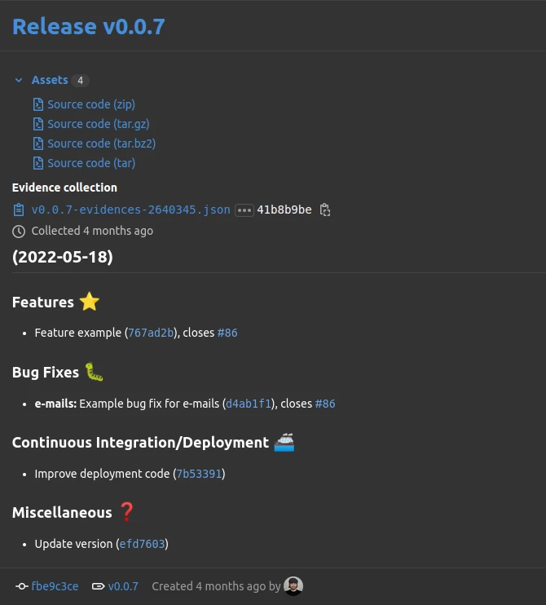
Task: Click the evidence collection clipboard icon
Action: (x=19, y=210)
